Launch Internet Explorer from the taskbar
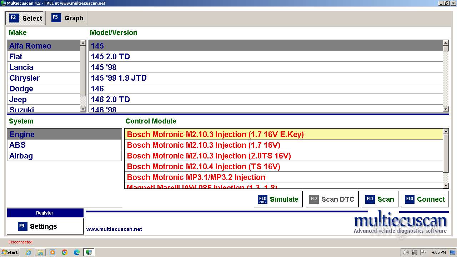The width and height of the screenshot is (457, 257). pos(28,252)
